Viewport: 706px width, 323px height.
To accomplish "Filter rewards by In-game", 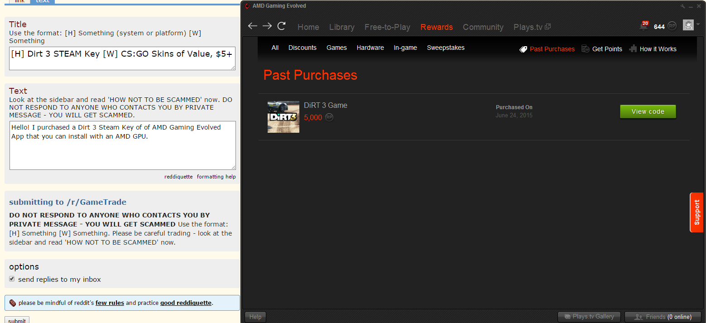I will click(x=405, y=48).
